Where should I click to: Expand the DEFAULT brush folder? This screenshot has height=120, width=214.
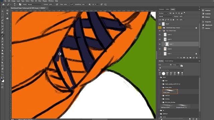pyautogui.click(x=159, y=114)
